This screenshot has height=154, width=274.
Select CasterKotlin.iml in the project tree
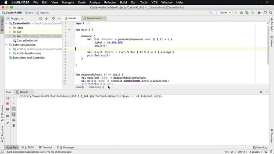27,41
